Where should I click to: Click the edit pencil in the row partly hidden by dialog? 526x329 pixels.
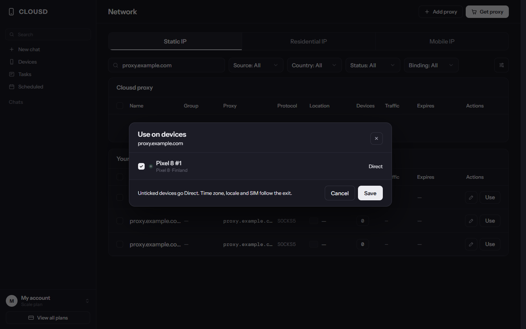471,197
